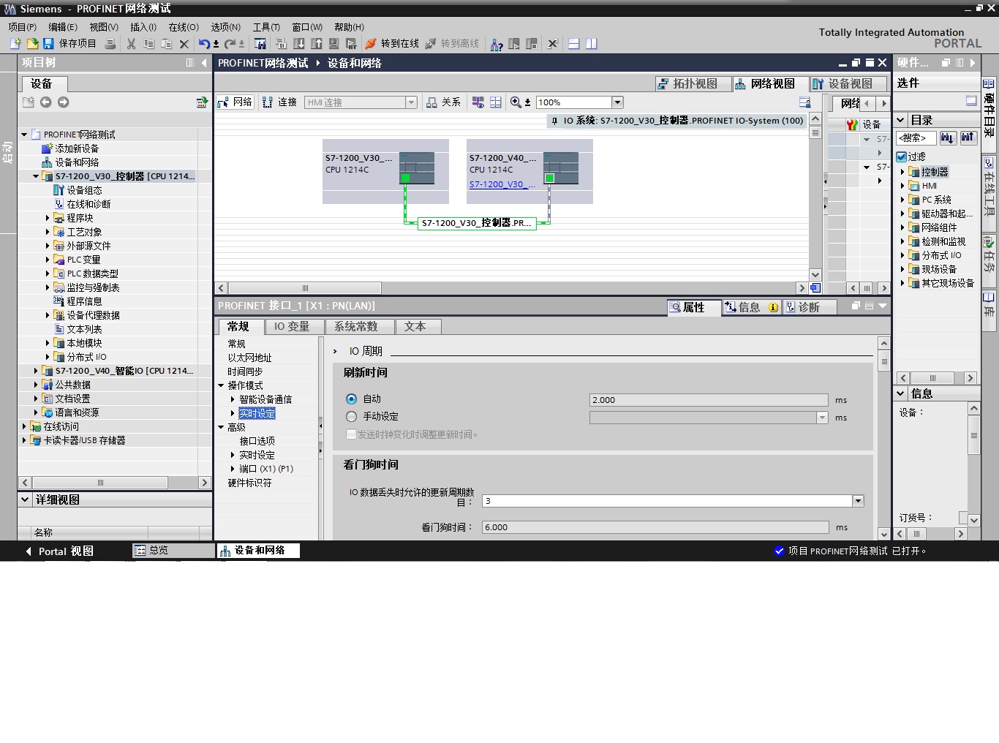
Task: Collapse the 详细视图 detail view section
Action: click(x=26, y=499)
